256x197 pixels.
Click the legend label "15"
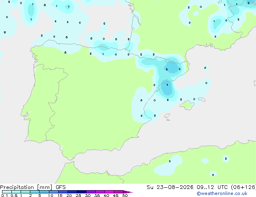(60, 195)
